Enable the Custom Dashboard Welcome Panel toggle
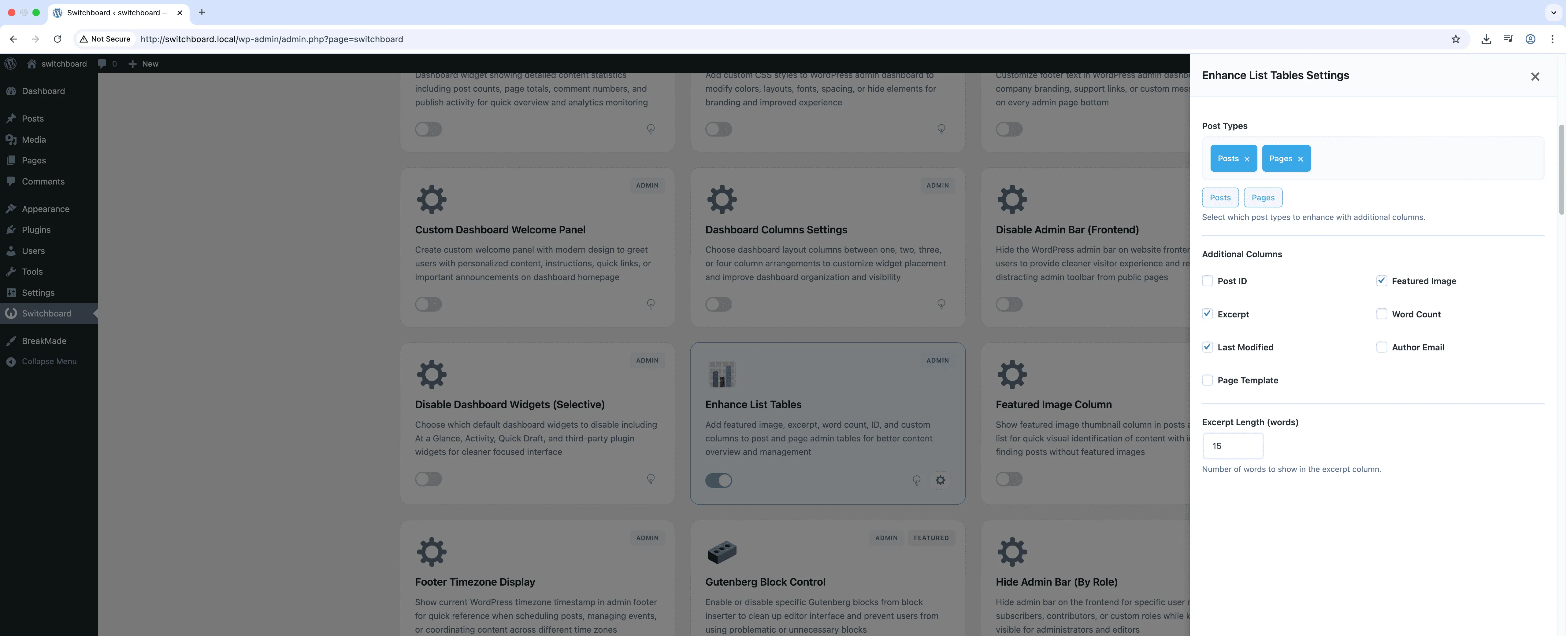 point(428,304)
